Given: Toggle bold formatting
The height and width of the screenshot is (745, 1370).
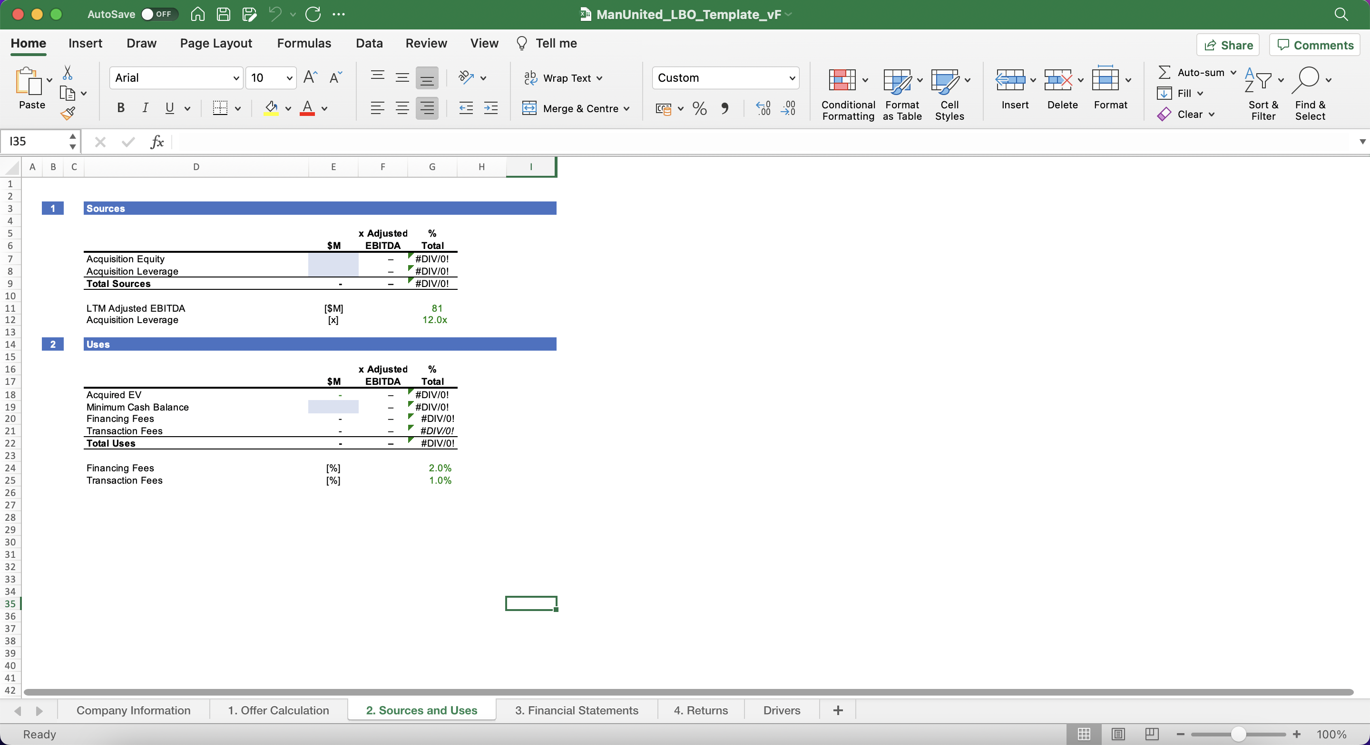Looking at the screenshot, I should [121, 108].
